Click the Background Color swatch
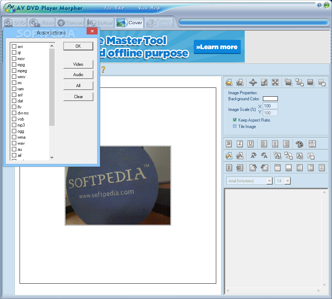This screenshot has width=332, height=299. 270,99
